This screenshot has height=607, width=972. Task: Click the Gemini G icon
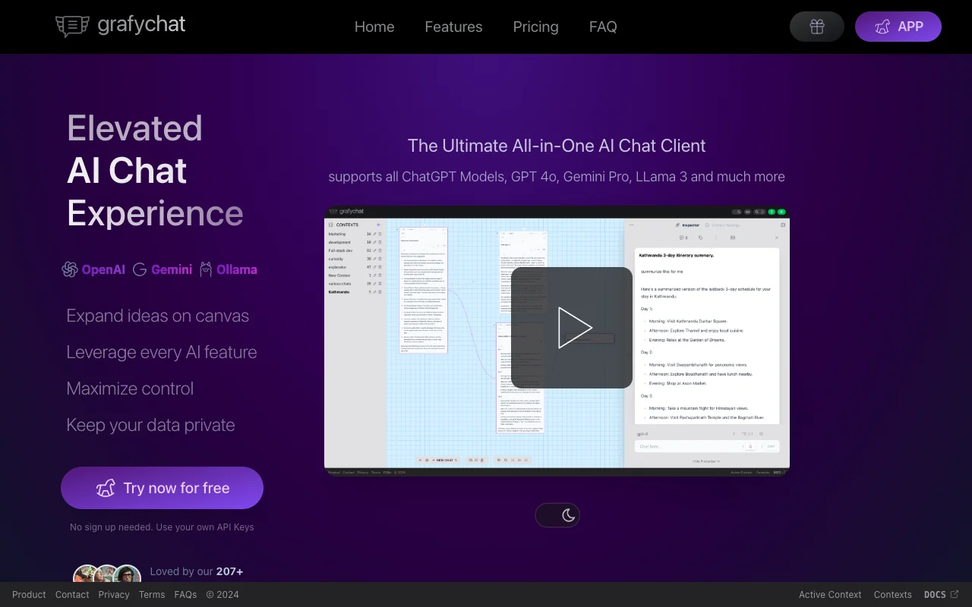pos(140,269)
